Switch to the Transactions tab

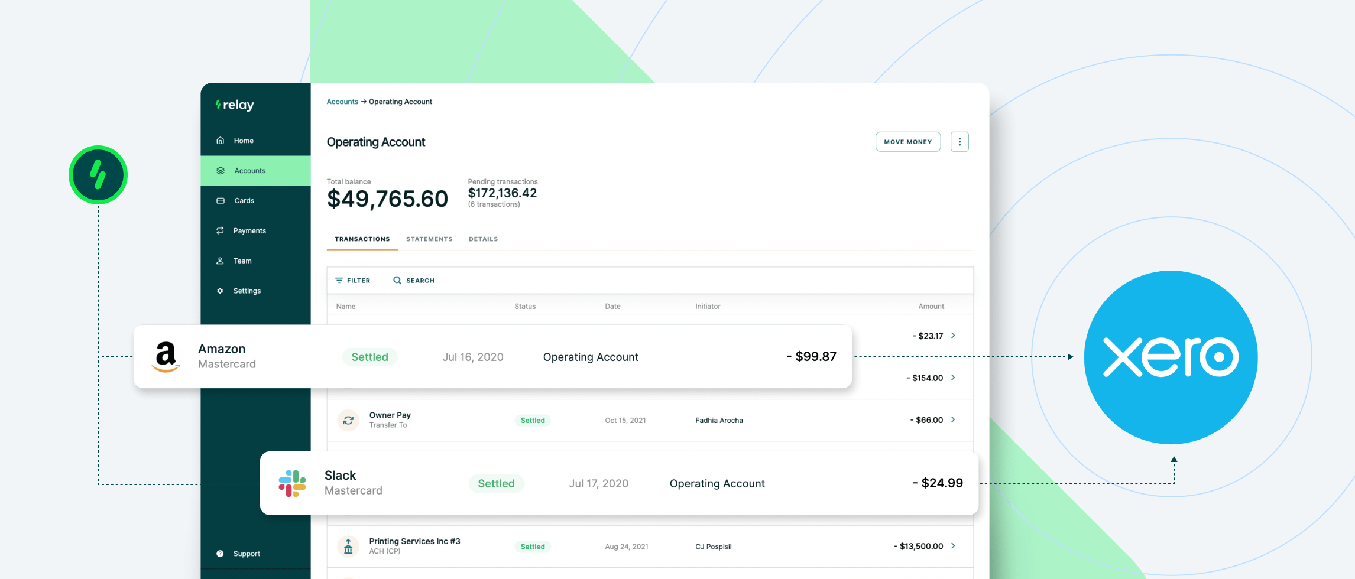(x=362, y=239)
